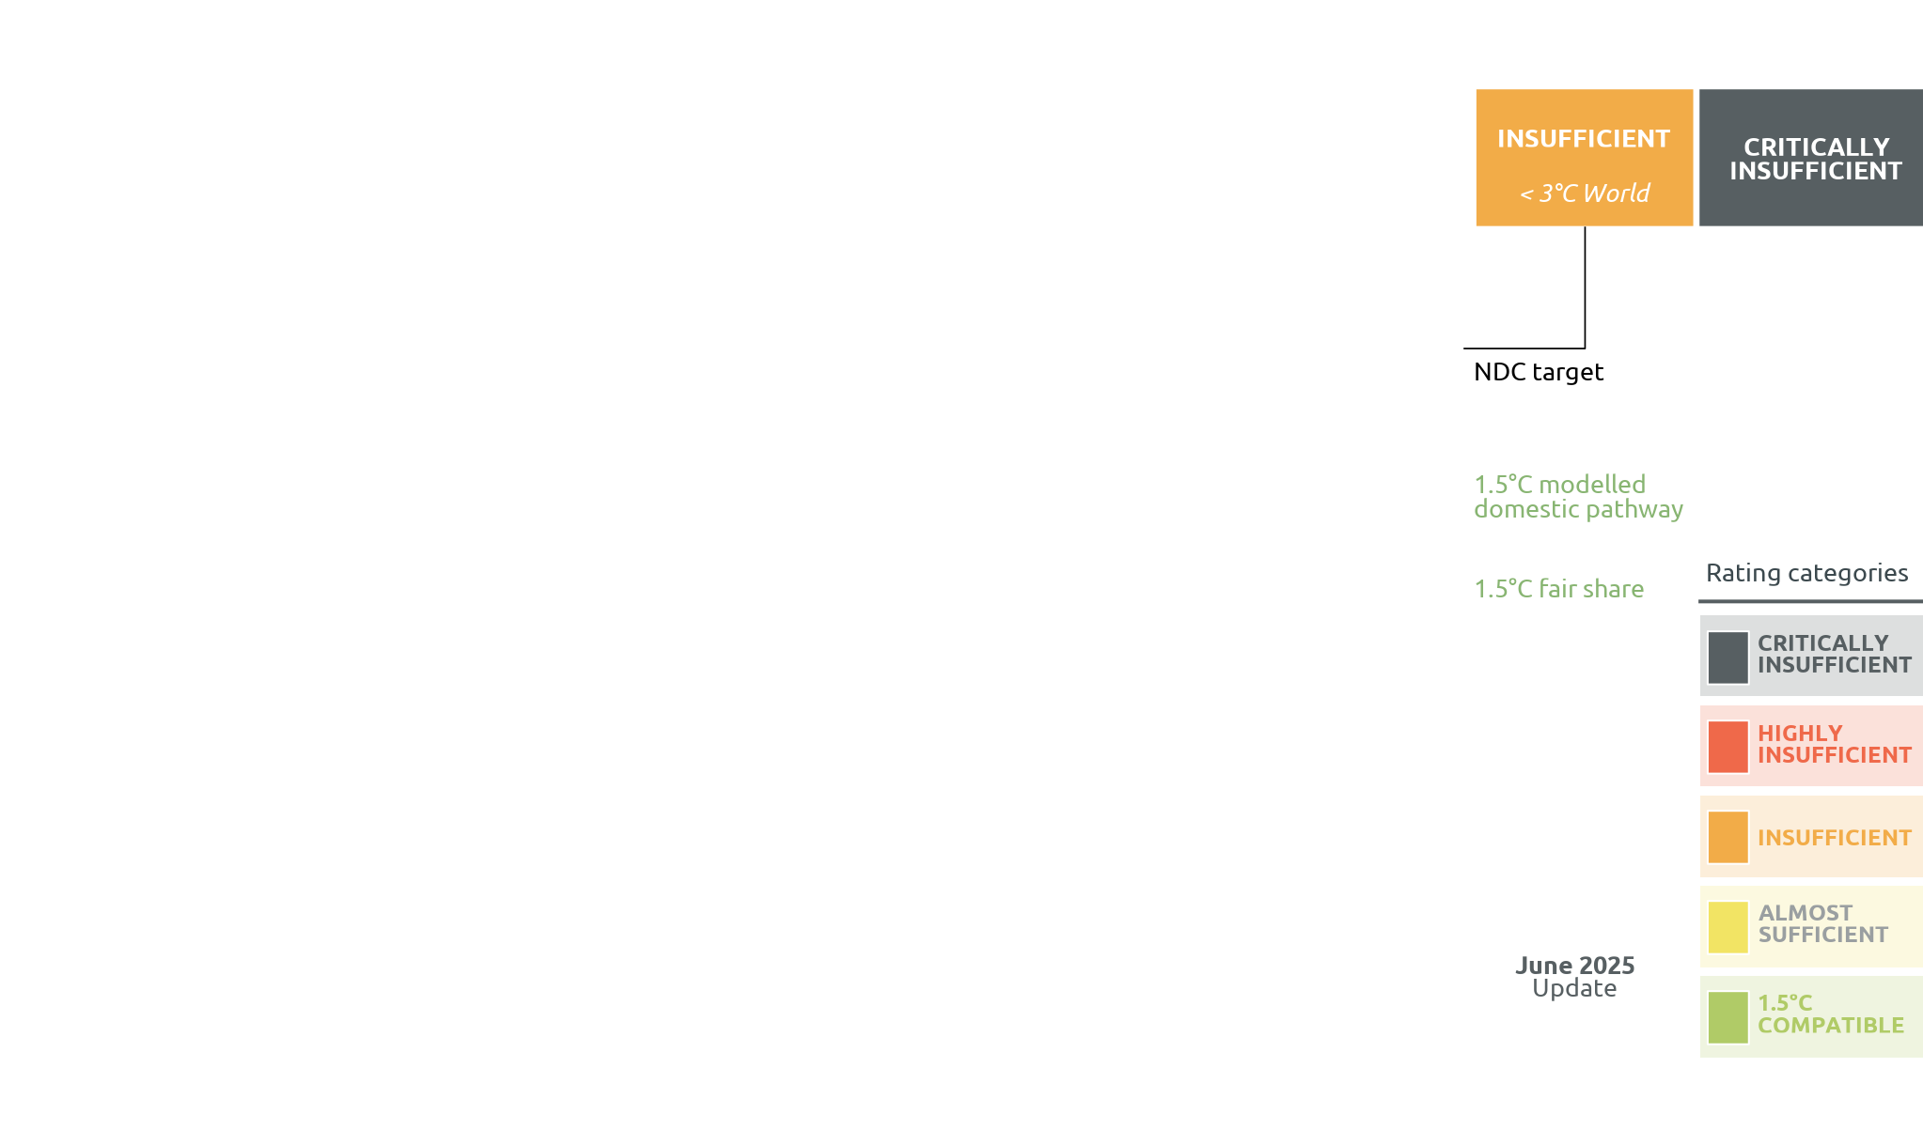The width and height of the screenshot is (1923, 1145).
Task: Click the Highly Insufficient legend text
Action: pyautogui.click(x=1834, y=744)
